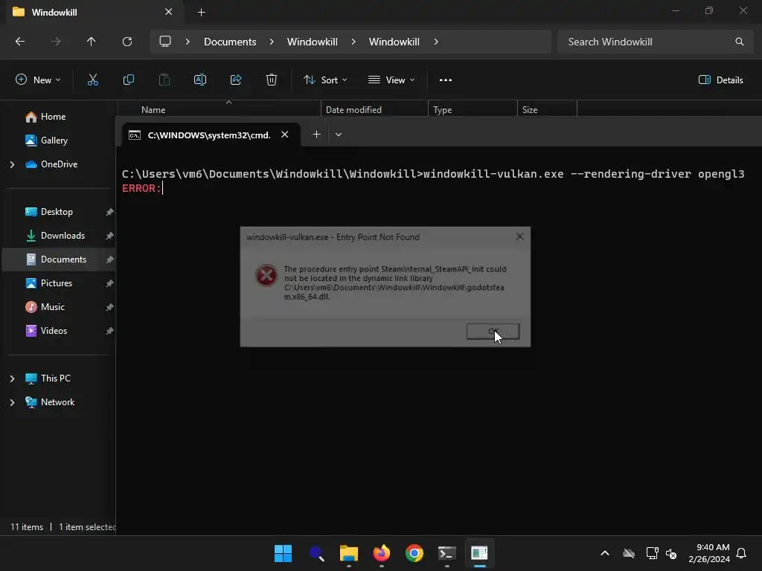Open the Windows Start menu

283,553
